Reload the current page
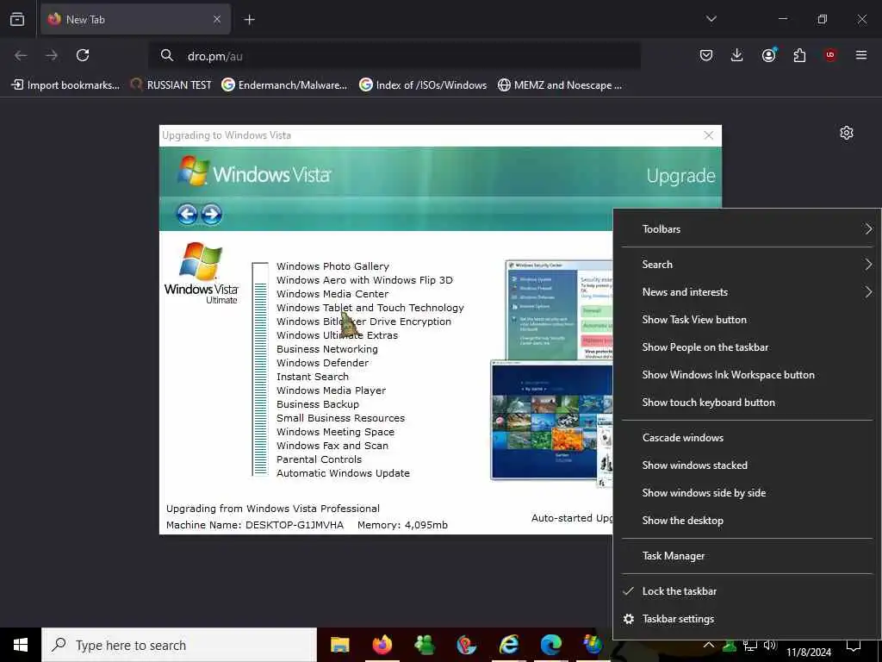 (x=83, y=55)
